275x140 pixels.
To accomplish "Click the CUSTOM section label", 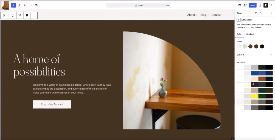I will point(240,55).
